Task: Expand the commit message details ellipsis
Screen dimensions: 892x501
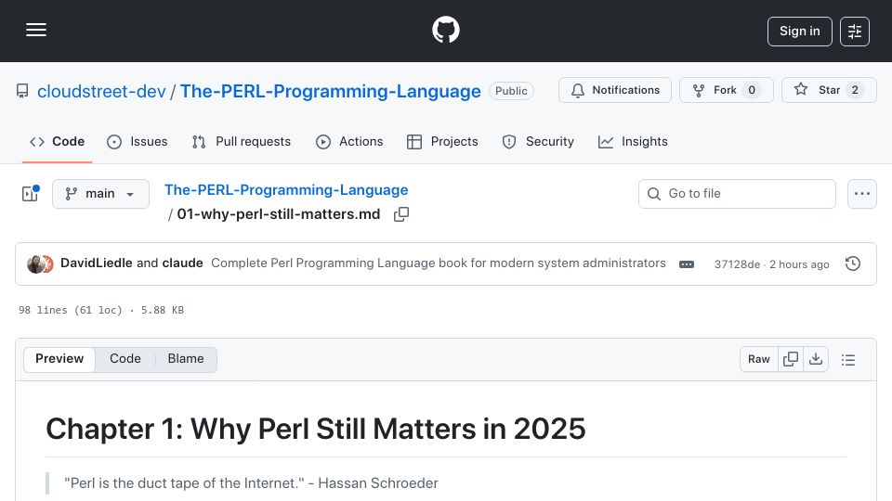Action: coord(687,264)
